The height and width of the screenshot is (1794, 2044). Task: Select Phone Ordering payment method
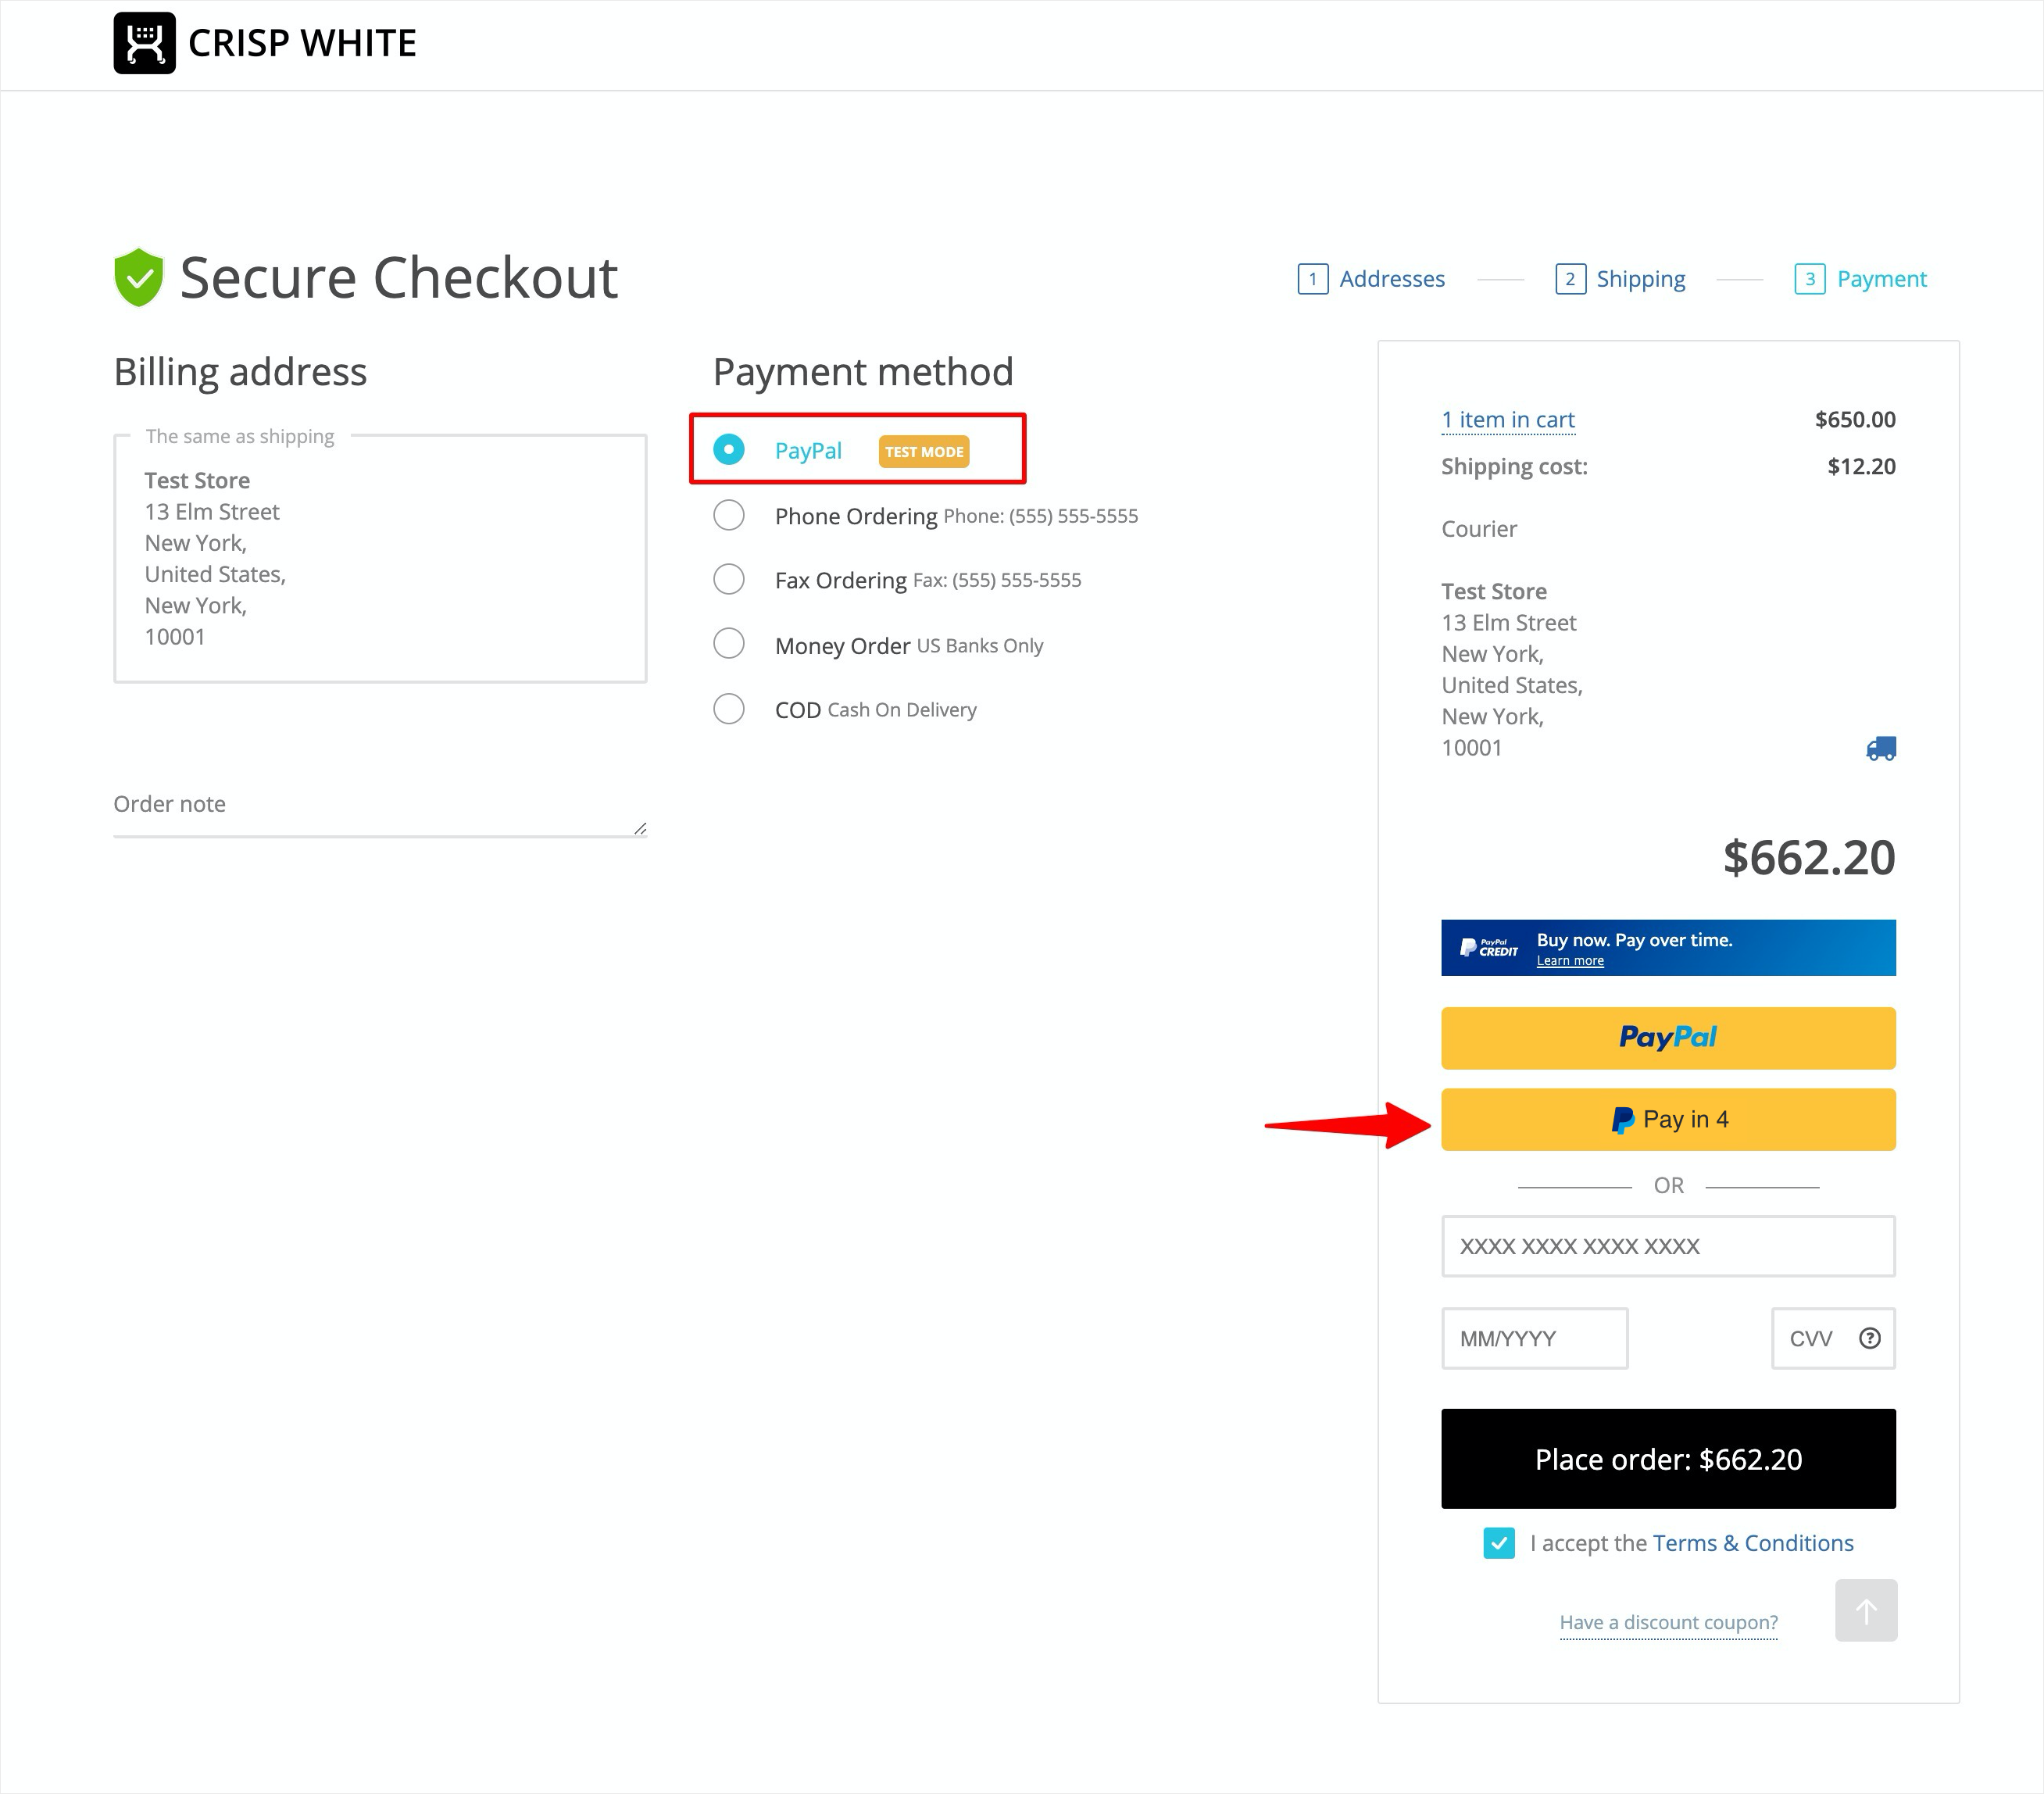729,516
